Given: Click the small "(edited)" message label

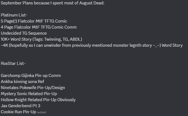Looking at the screenshot, I should (x=42, y=112).
